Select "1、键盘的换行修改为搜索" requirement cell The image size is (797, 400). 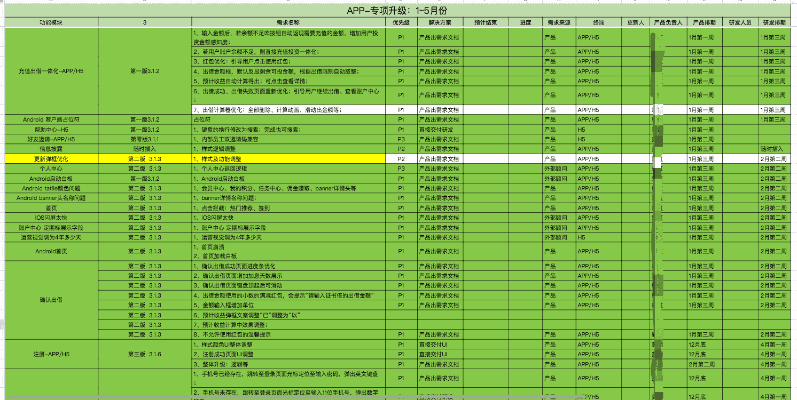pos(288,130)
